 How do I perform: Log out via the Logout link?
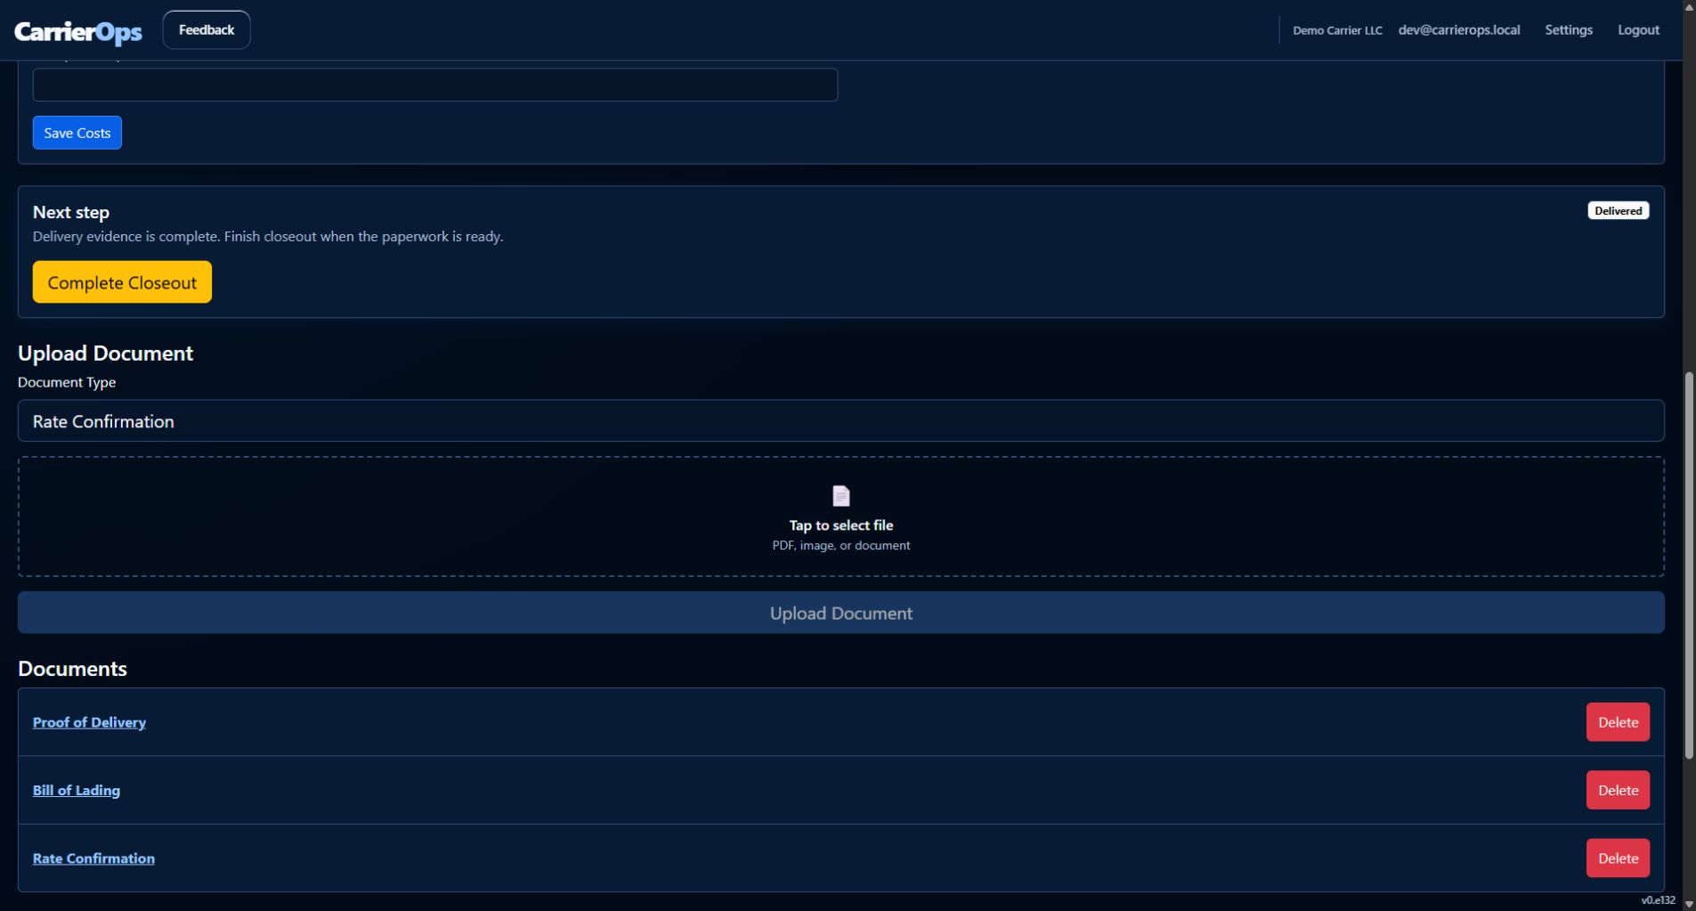tap(1638, 30)
